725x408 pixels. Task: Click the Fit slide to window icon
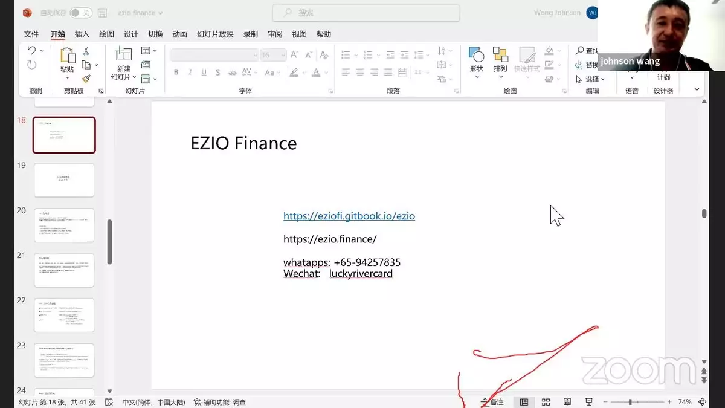(x=703, y=402)
